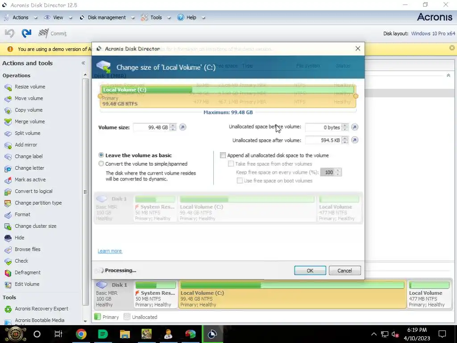The image size is (457, 343).
Task: Check Append all unallocated disk space
Action: point(223,155)
